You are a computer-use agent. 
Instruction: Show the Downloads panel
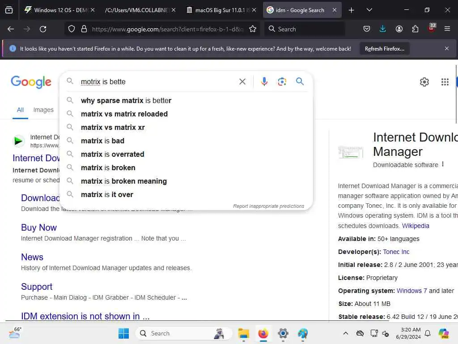click(383, 29)
